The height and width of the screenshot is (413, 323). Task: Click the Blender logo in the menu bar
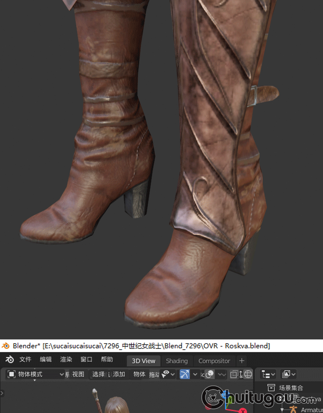[10, 360]
